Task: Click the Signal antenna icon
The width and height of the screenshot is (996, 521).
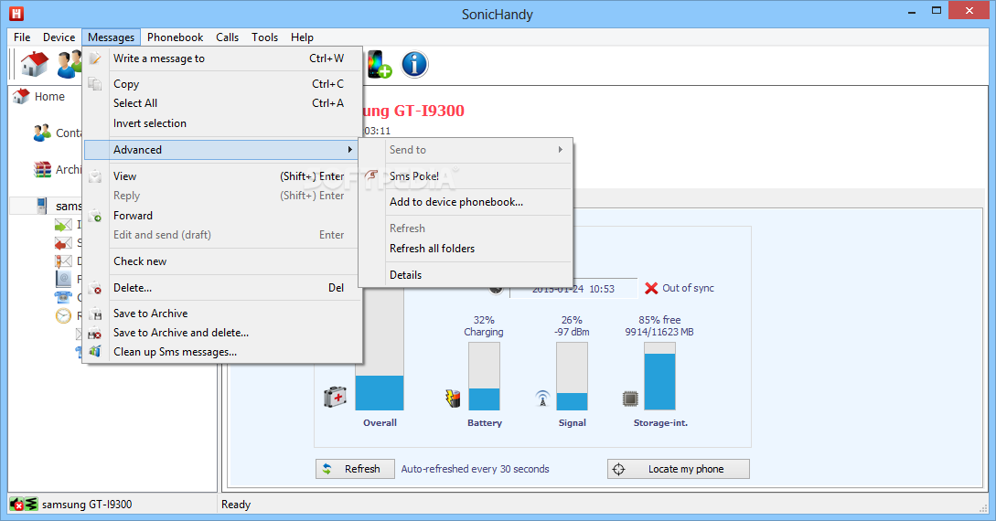Action: 542,399
